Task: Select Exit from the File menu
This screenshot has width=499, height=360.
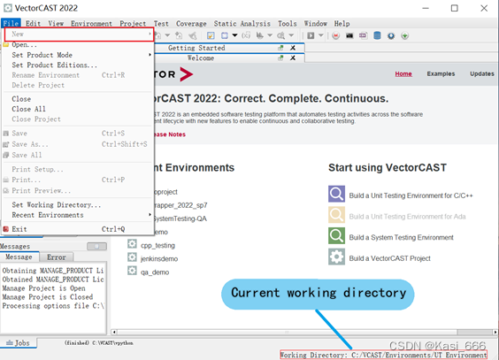Action: 78,229
